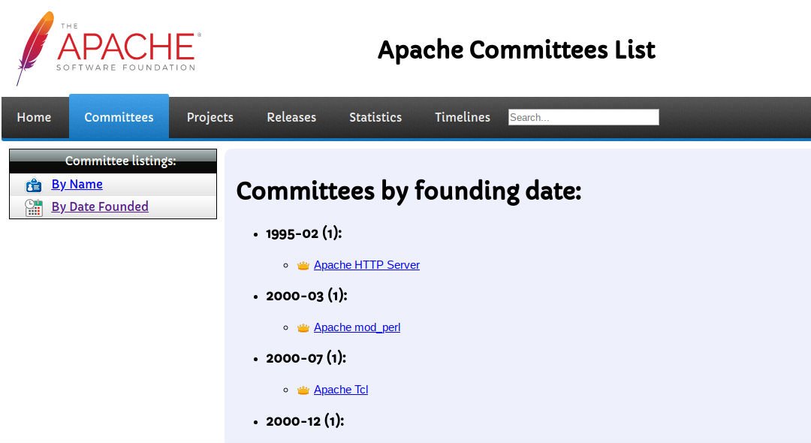Click the Apache Software Foundation feather logo
This screenshot has height=443, width=811.
(x=109, y=49)
